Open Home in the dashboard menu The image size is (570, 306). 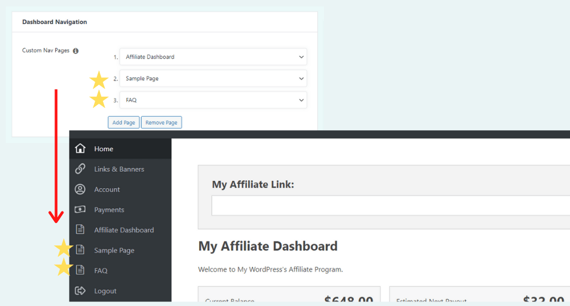coord(120,149)
